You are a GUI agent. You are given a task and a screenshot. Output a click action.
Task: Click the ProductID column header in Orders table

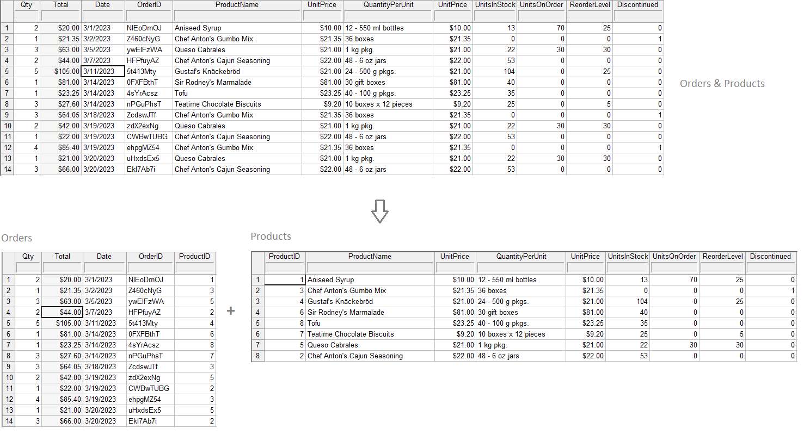pyautogui.click(x=194, y=257)
